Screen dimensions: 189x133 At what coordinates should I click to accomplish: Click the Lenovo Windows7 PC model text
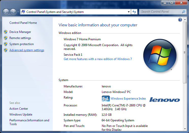coord(116,92)
